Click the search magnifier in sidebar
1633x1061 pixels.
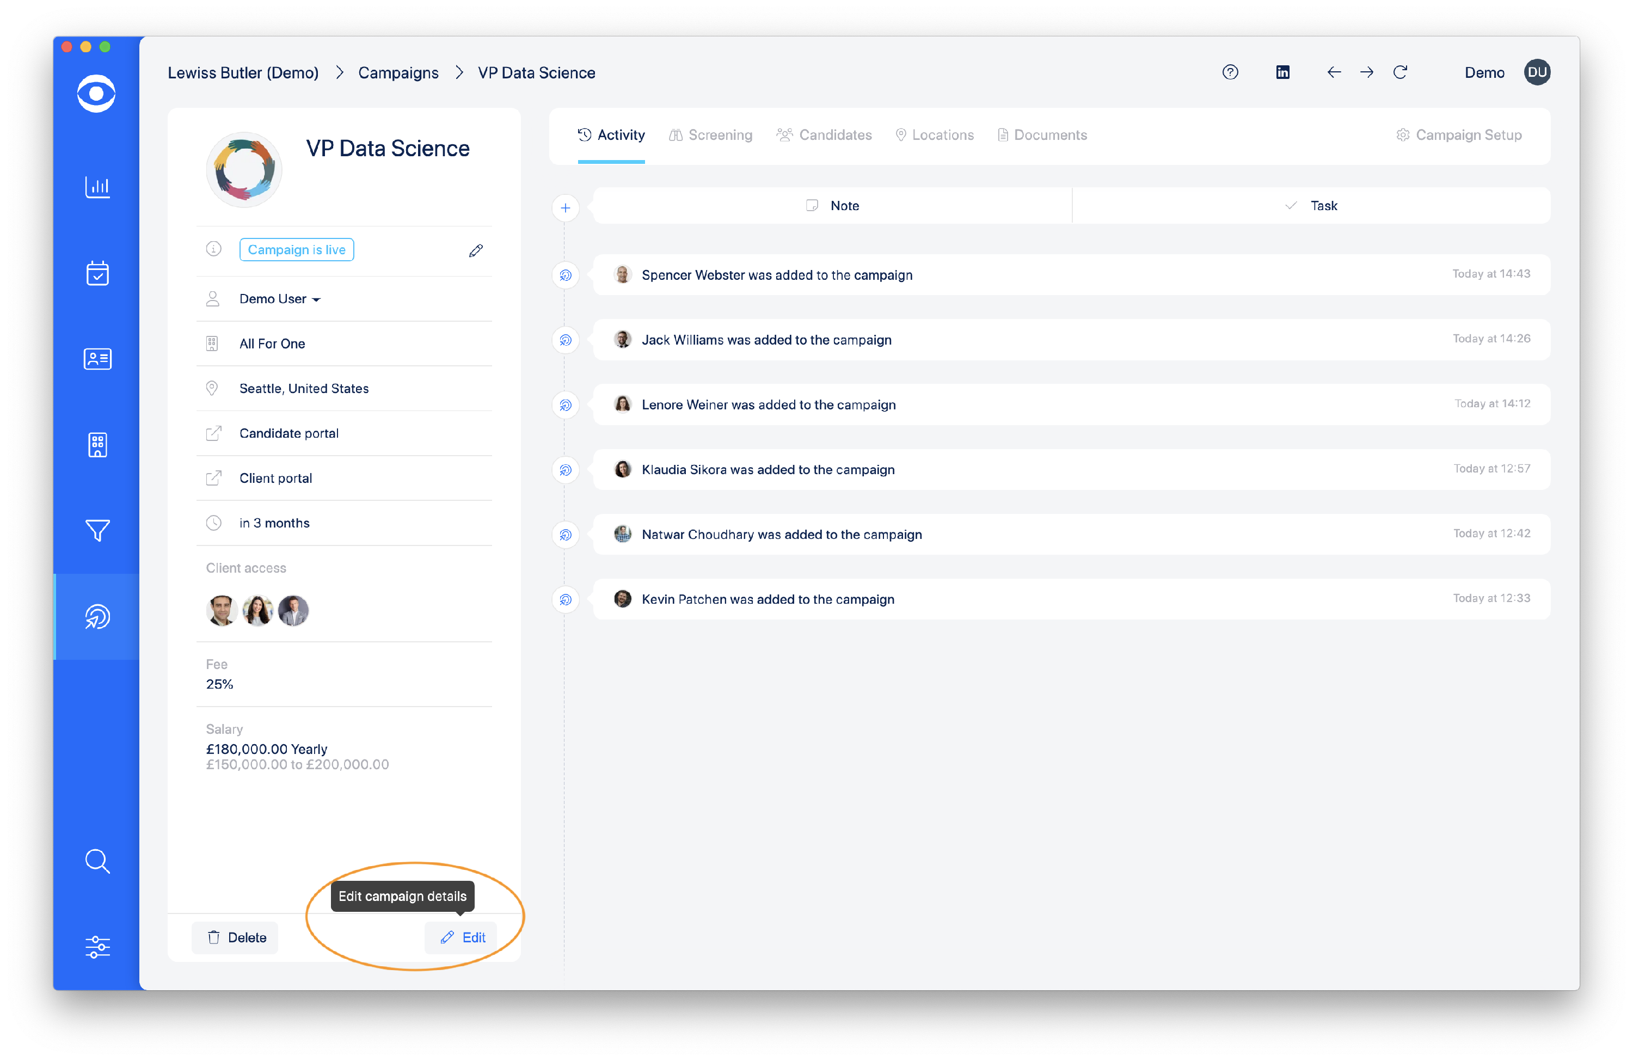click(x=97, y=861)
